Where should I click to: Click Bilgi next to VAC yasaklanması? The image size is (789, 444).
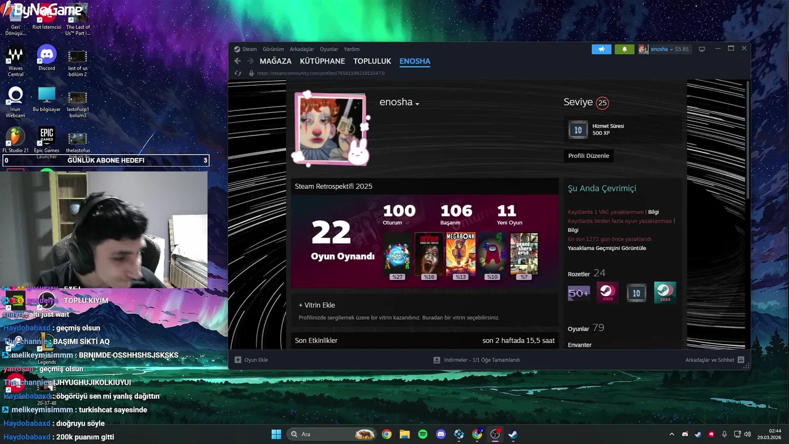(x=653, y=212)
